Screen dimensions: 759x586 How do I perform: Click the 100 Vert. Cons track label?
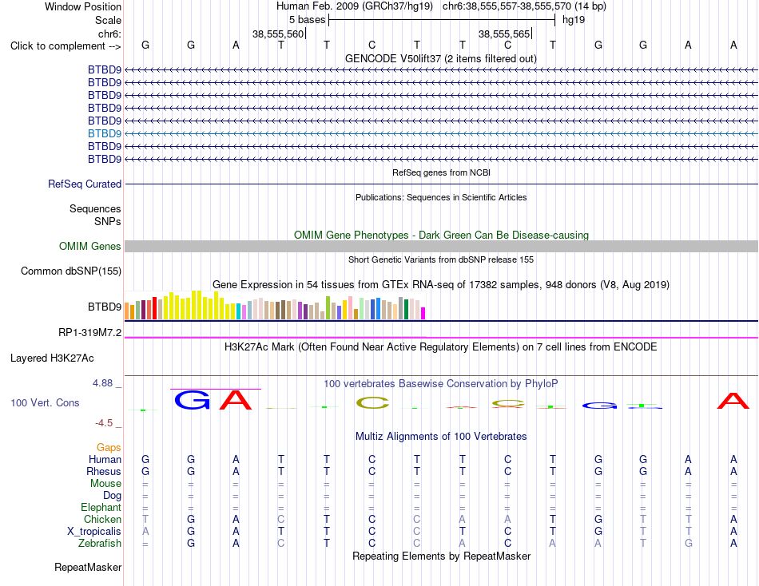click(45, 402)
